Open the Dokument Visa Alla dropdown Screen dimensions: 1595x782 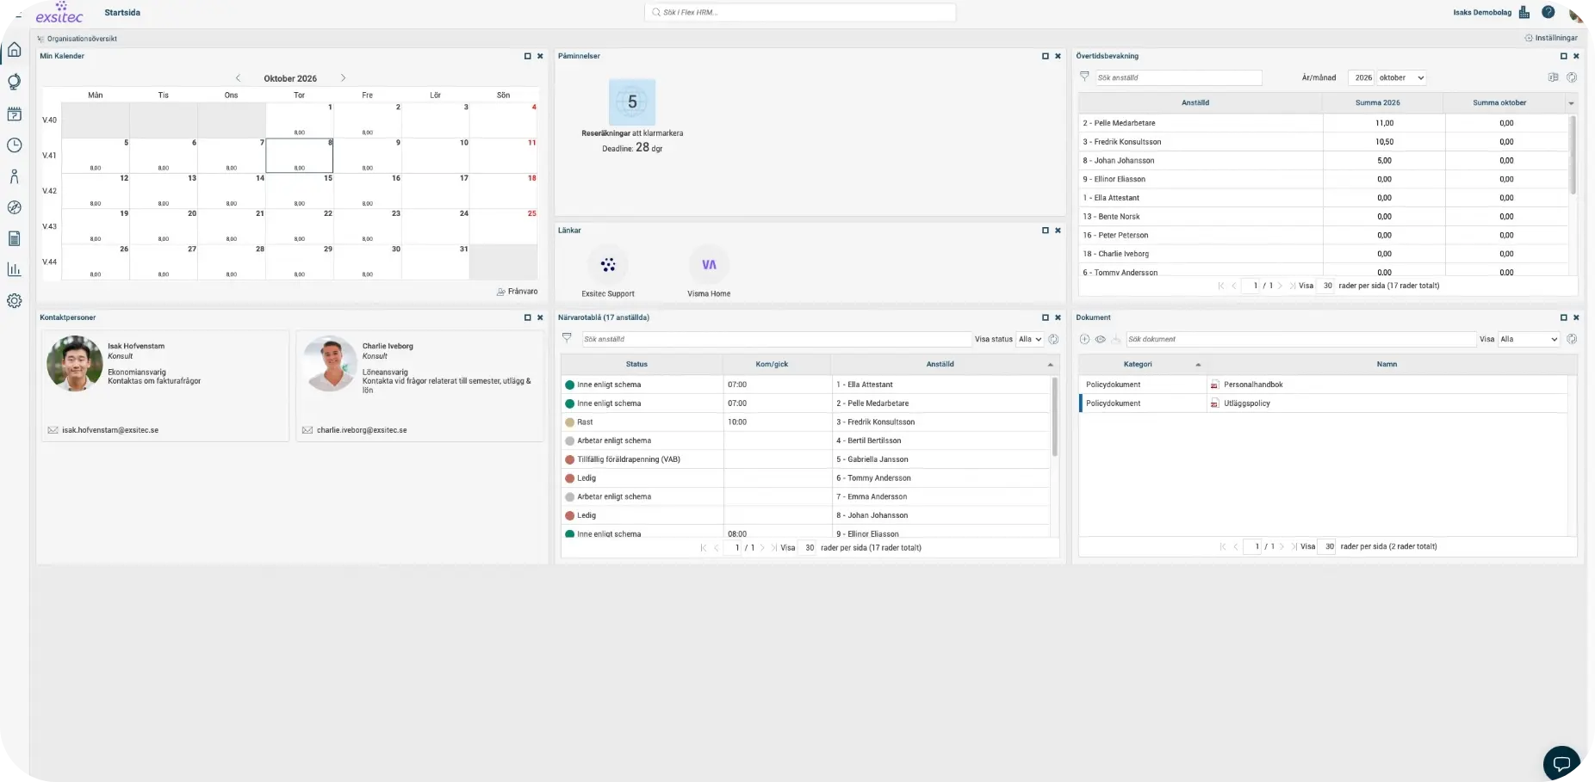1529,339
